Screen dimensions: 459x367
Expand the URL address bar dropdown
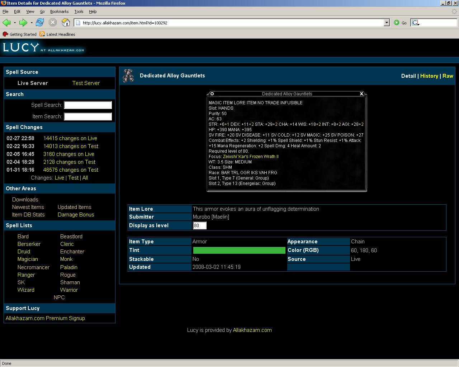pos(387,23)
